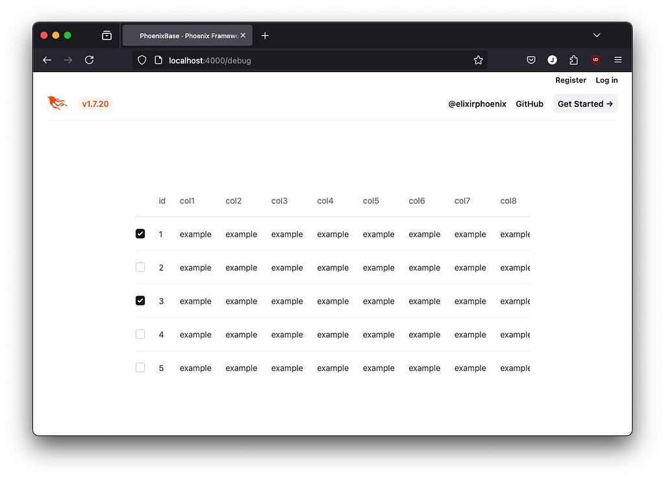This screenshot has height=479, width=665.
Task: Check the checkbox on row 5
Action: click(140, 367)
